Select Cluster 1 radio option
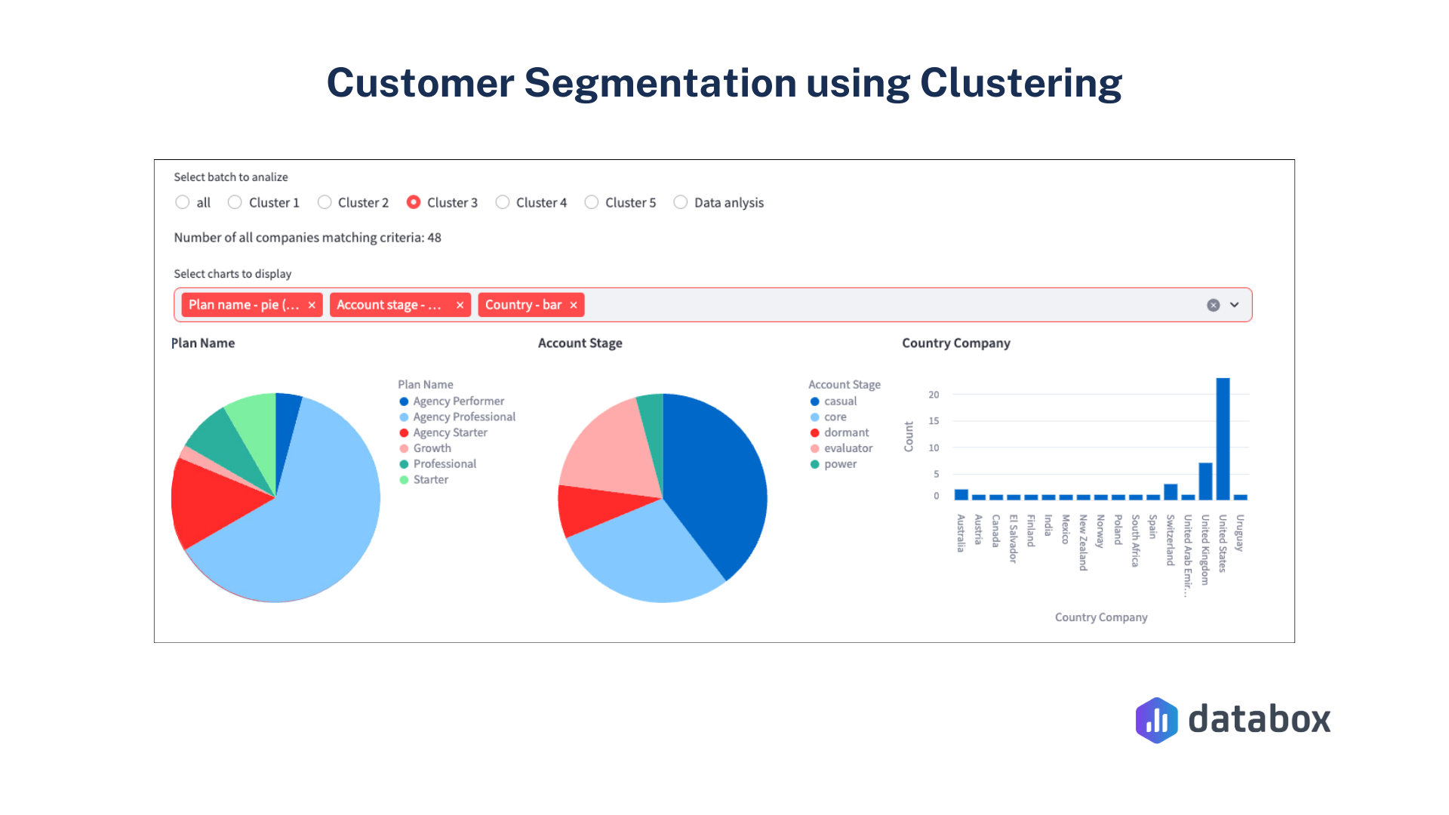The height and width of the screenshot is (815, 1449). (235, 202)
